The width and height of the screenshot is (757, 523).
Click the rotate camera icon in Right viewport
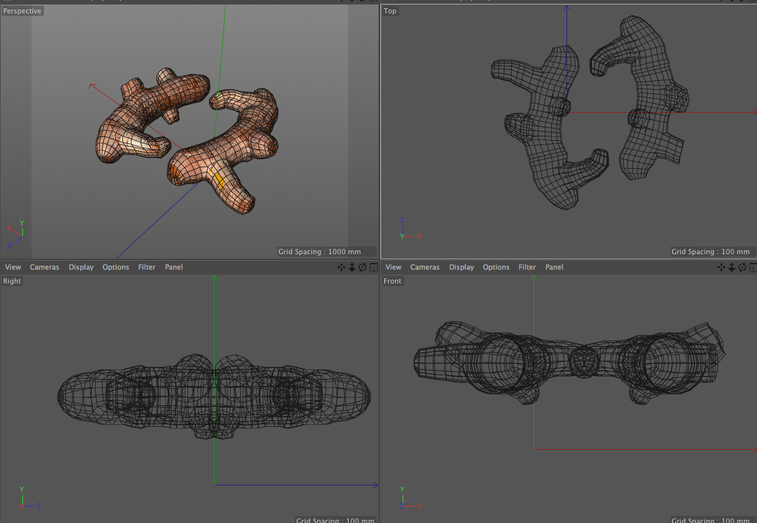(x=363, y=268)
